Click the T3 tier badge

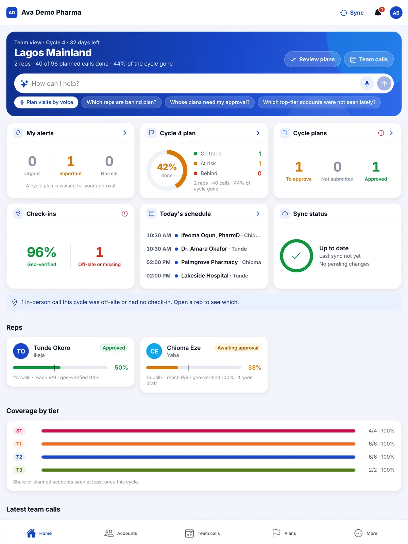(19, 470)
